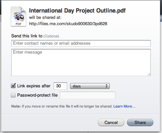
Task: Click the dropdown stepper arrows beside days
Action: pyautogui.click(x=106, y=86)
